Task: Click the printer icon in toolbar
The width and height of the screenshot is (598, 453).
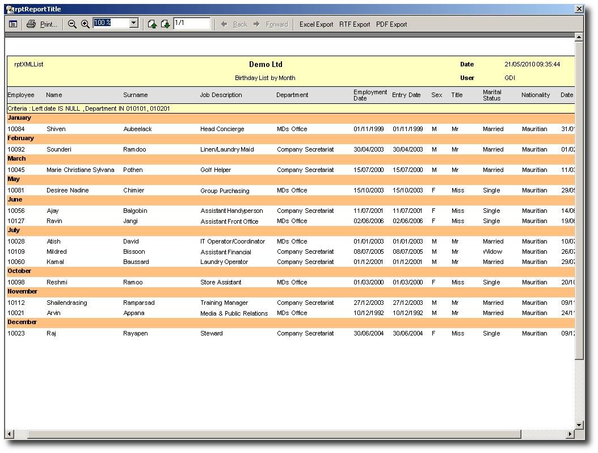Action: pyautogui.click(x=31, y=24)
